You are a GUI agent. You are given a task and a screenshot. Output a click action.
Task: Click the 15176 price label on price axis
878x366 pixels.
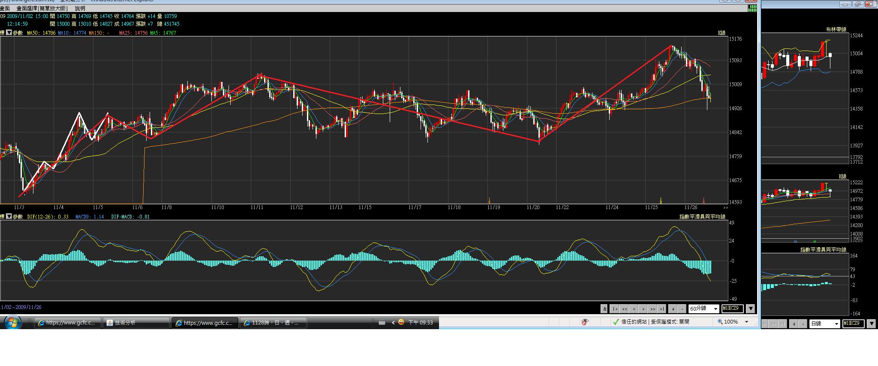tap(736, 39)
